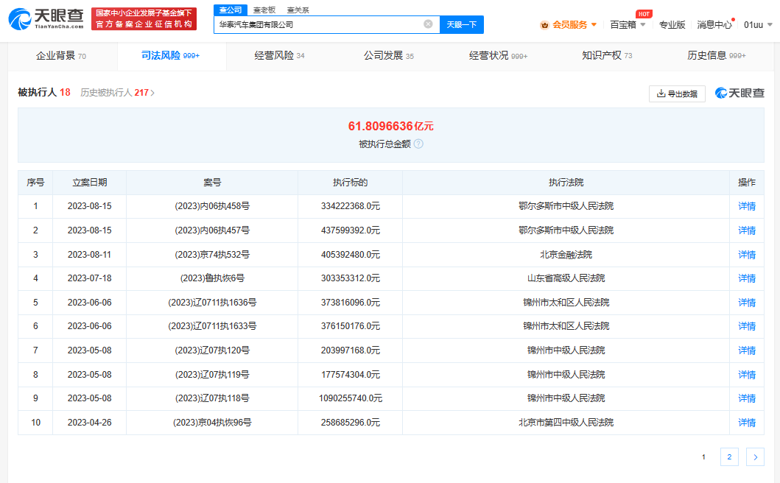Switch to the 查老板 search tab
This screenshot has width=780, height=483.
[x=264, y=10]
